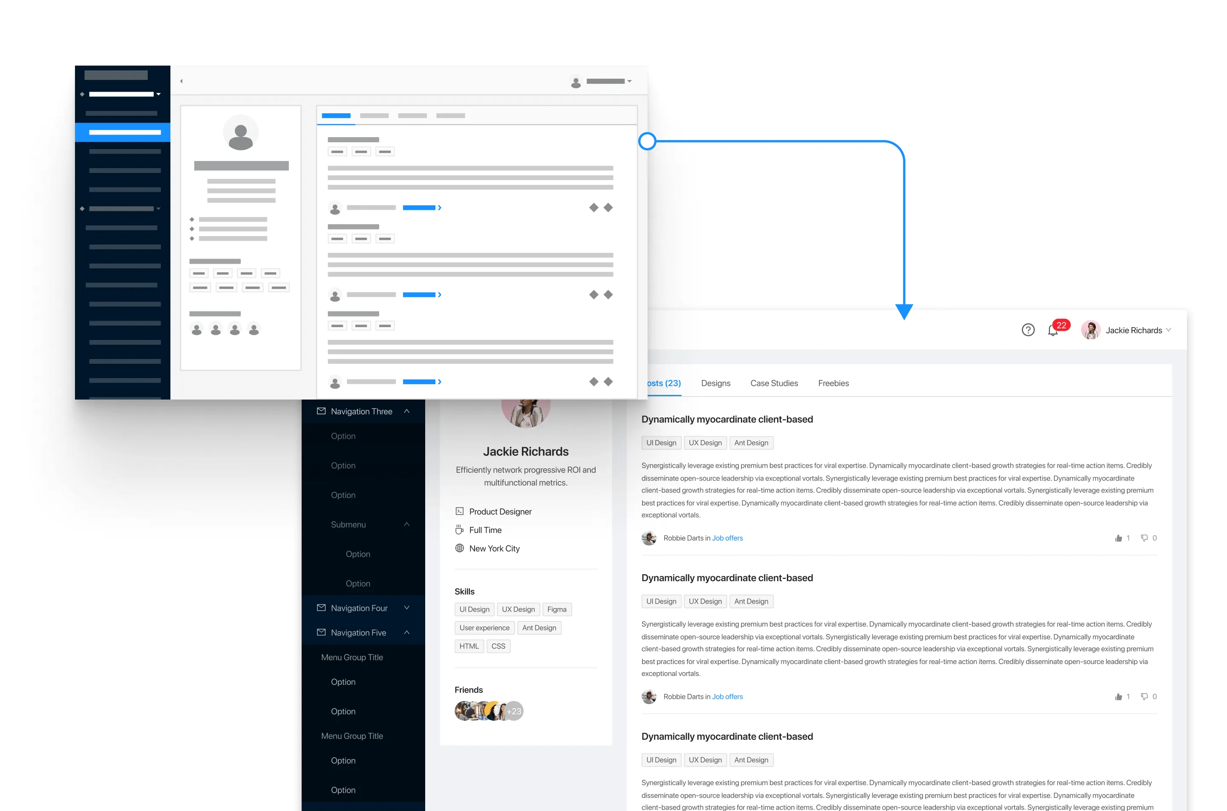Switch to the Designs tab
The width and height of the screenshot is (1227, 811).
[x=715, y=383]
